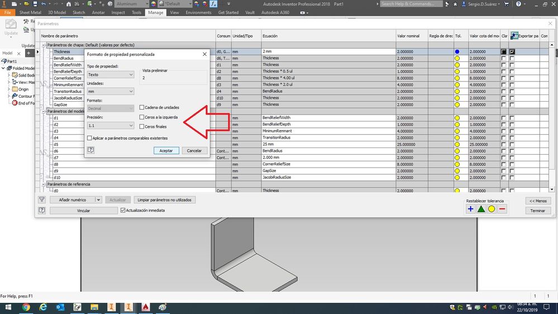Click Limpiar parámetros no utilizados button
The width and height of the screenshot is (558, 314).
(x=164, y=200)
